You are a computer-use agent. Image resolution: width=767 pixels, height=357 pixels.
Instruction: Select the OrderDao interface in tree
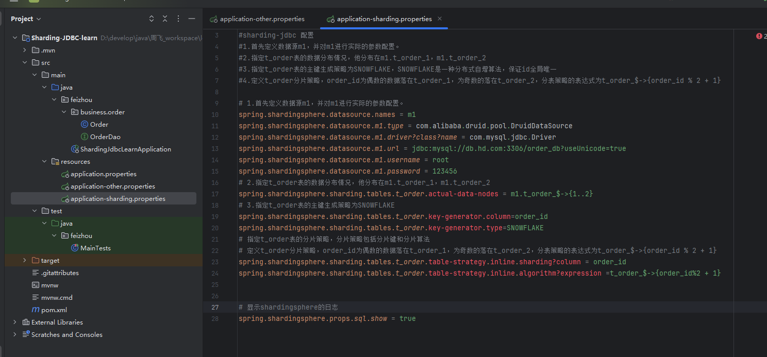[105, 137]
